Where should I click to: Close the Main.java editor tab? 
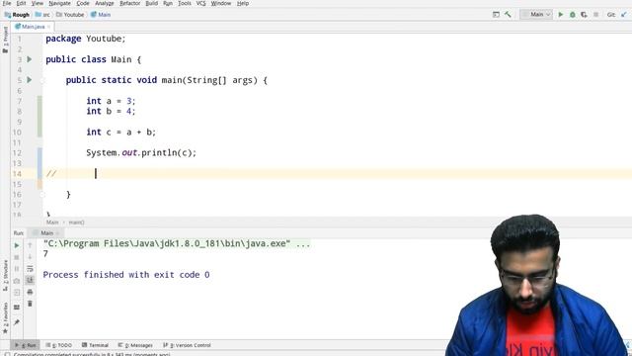point(48,27)
